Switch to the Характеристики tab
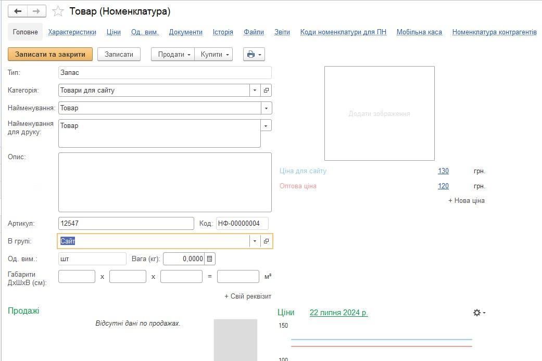 point(72,32)
